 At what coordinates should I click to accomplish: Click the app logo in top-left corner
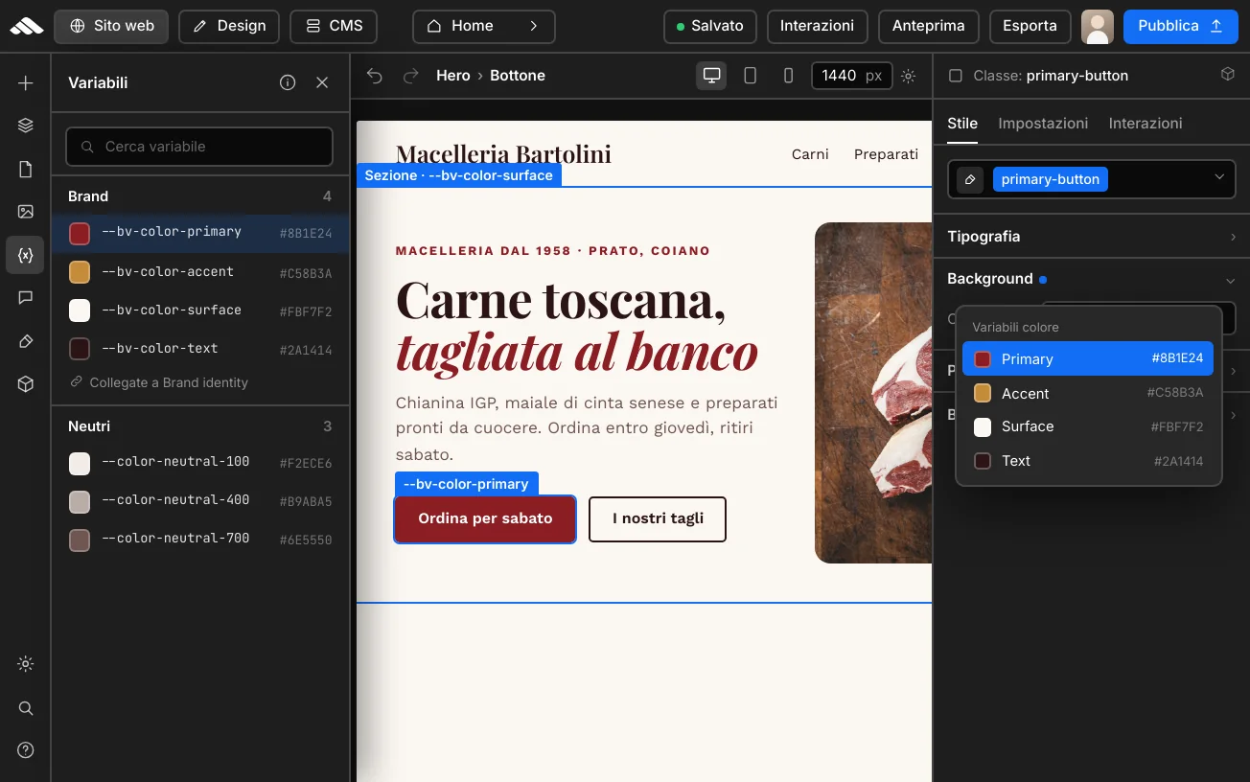(x=26, y=26)
